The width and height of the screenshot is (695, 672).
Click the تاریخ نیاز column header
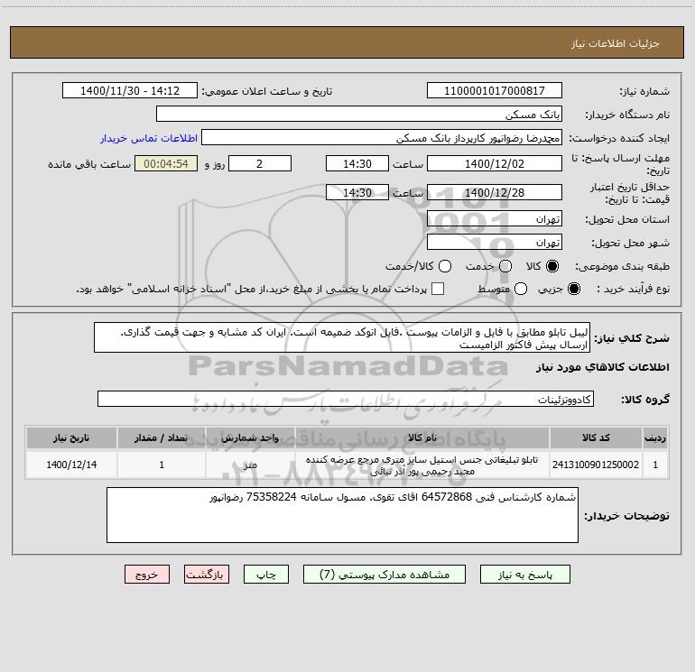pyautogui.click(x=71, y=437)
